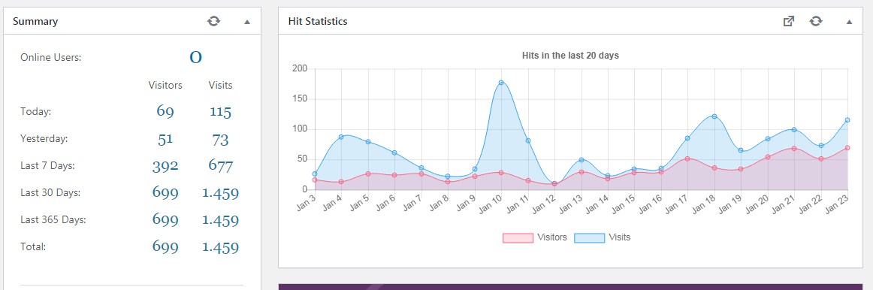Viewport: 873px width, 290px height.
Task: Open Last 30 Days visitors 699
Action: 165,192
